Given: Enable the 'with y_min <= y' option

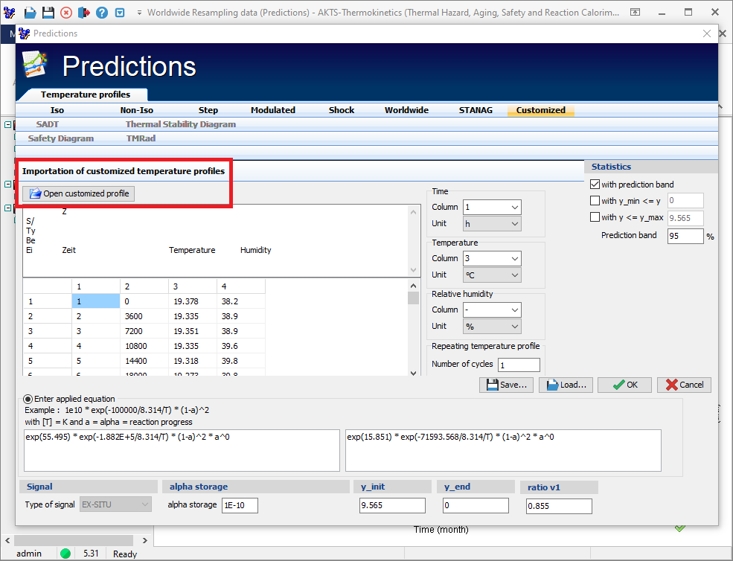Looking at the screenshot, I should tap(595, 201).
